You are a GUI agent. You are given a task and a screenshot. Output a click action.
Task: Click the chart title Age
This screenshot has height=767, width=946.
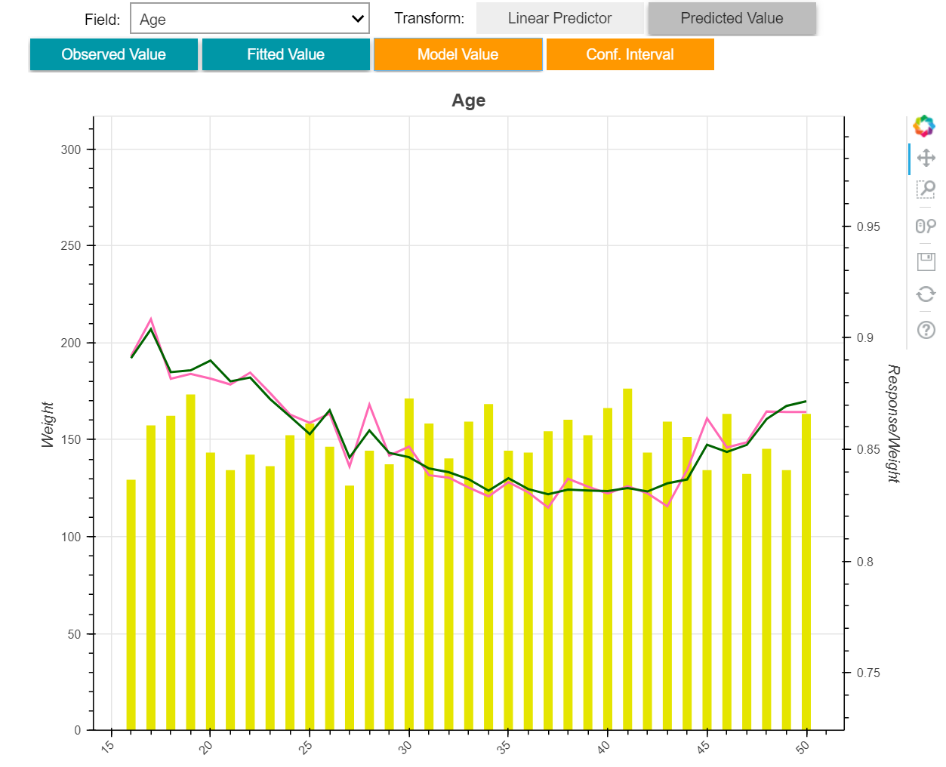469,100
